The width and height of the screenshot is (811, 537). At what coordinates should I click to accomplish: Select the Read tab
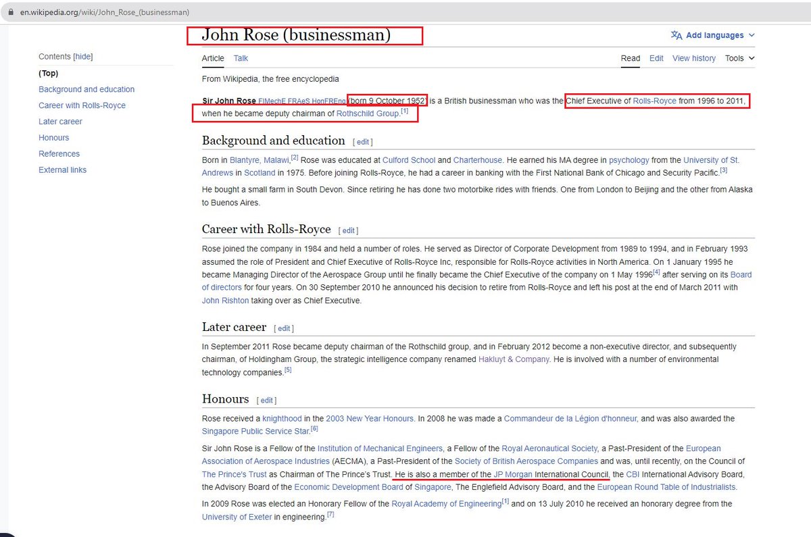[631, 58]
